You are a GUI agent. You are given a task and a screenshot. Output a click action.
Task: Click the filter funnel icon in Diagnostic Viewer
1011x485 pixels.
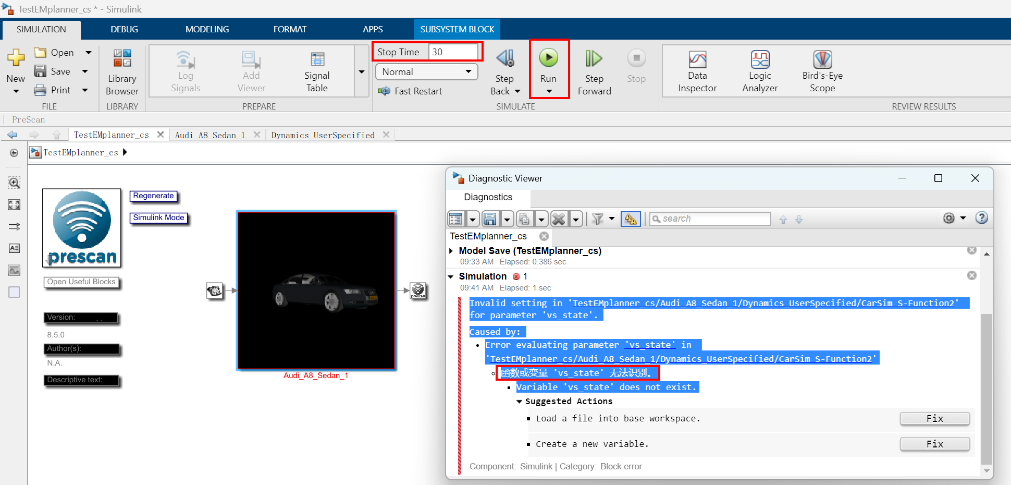click(598, 219)
